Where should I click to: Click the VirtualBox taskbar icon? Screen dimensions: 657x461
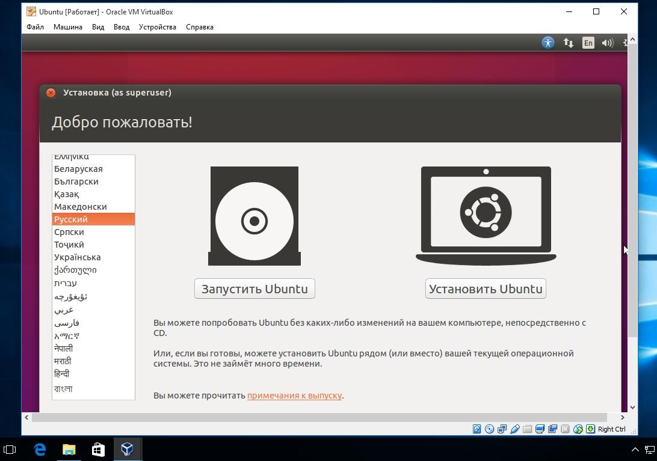[x=128, y=450]
